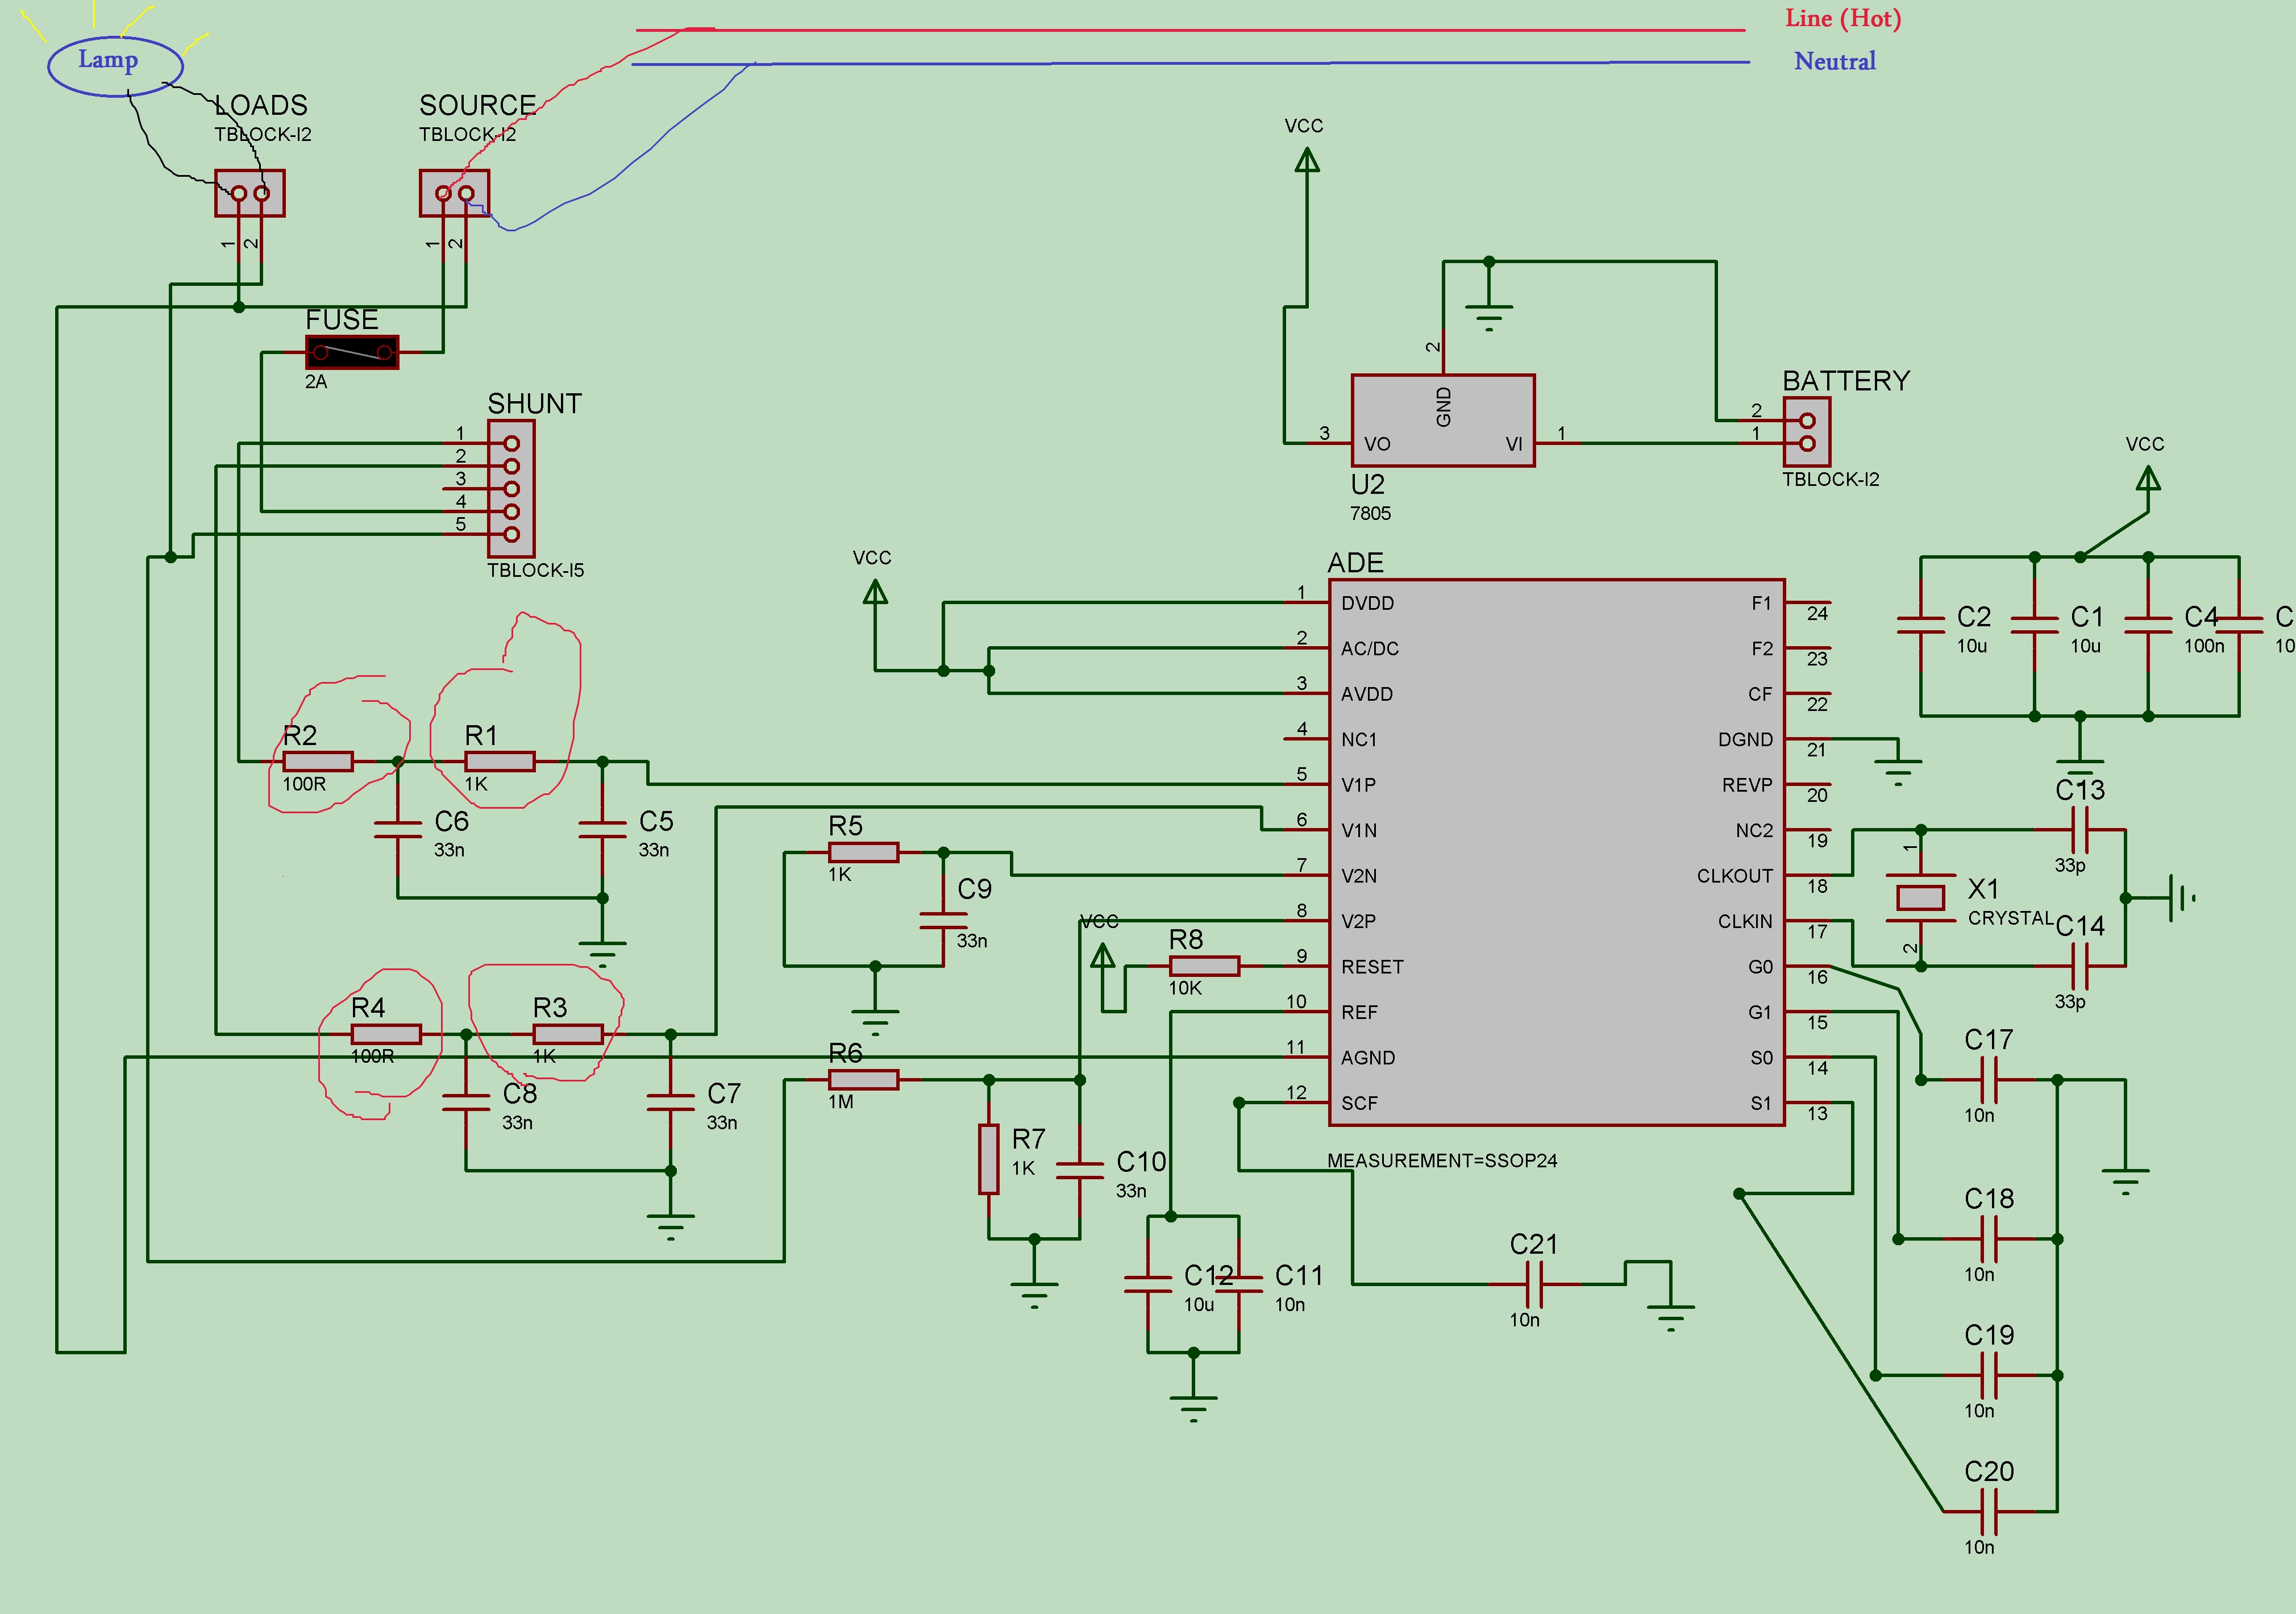Select capacitor C7 symbol
The width and height of the screenshot is (2296, 1614).
tap(671, 1102)
